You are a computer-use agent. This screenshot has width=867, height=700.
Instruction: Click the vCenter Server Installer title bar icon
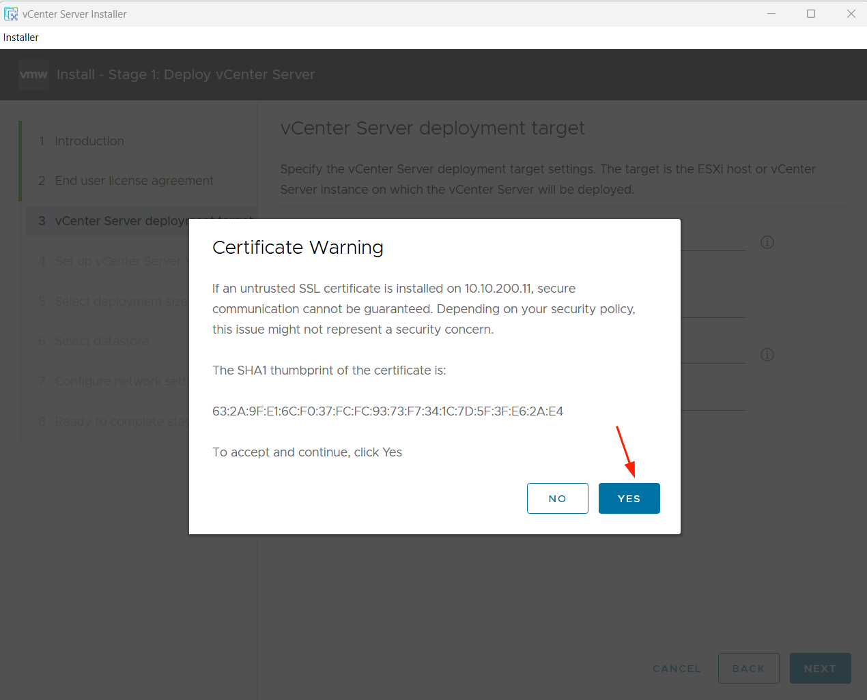point(11,14)
